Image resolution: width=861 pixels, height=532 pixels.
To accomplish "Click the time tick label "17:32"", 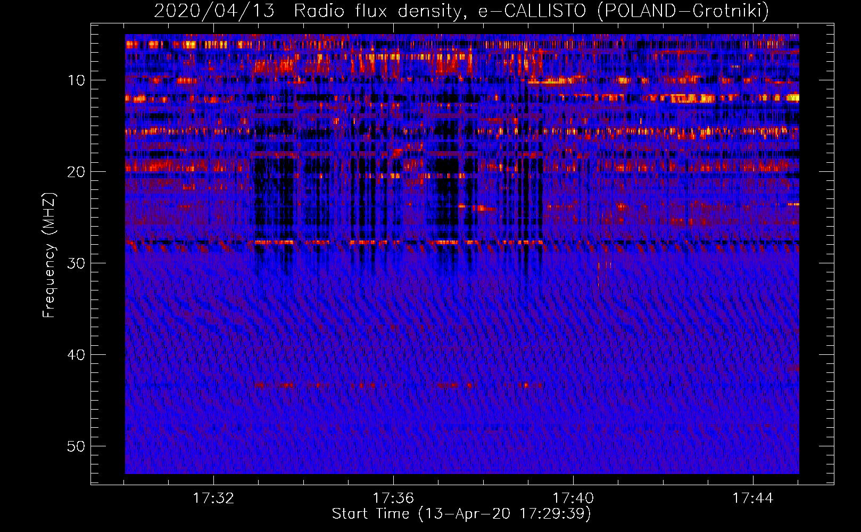I will [213, 498].
